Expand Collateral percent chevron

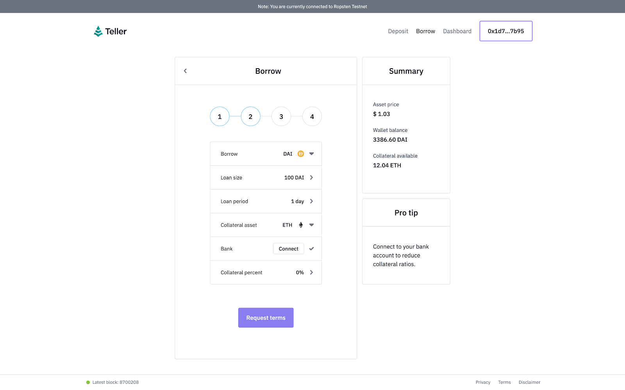click(x=311, y=273)
